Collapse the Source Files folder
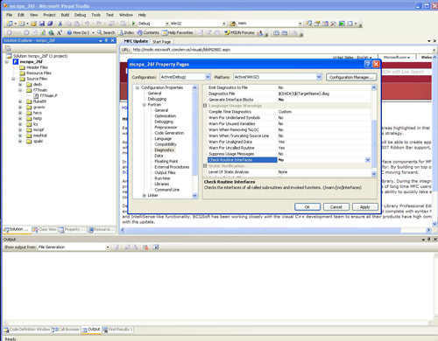438x341 pixels. tap(13, 79)
